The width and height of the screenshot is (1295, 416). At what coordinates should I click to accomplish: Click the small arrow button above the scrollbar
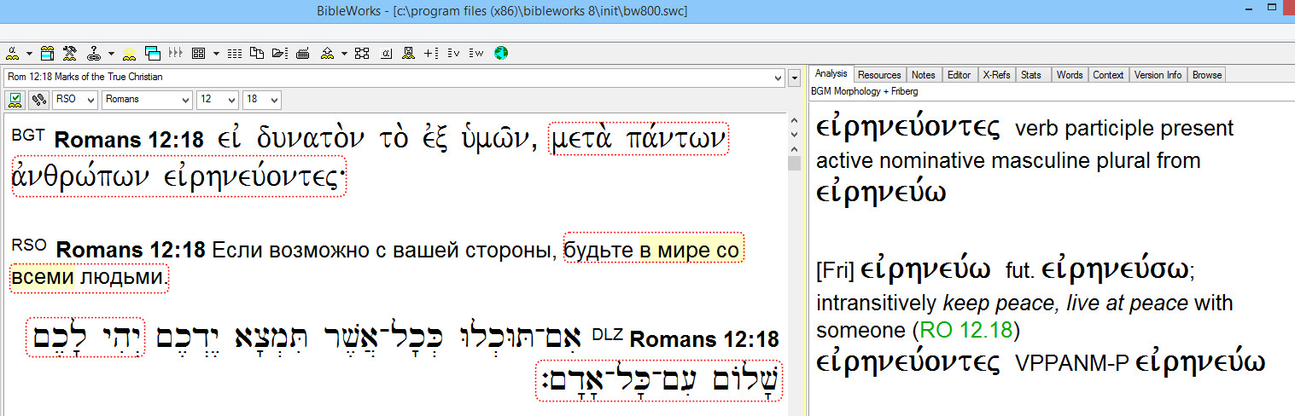click(x=794, y=77)
